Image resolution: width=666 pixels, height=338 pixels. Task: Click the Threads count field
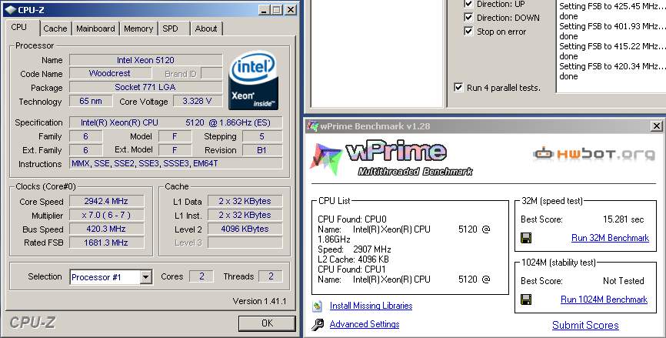pyautogui.click(x=271, y=276)
